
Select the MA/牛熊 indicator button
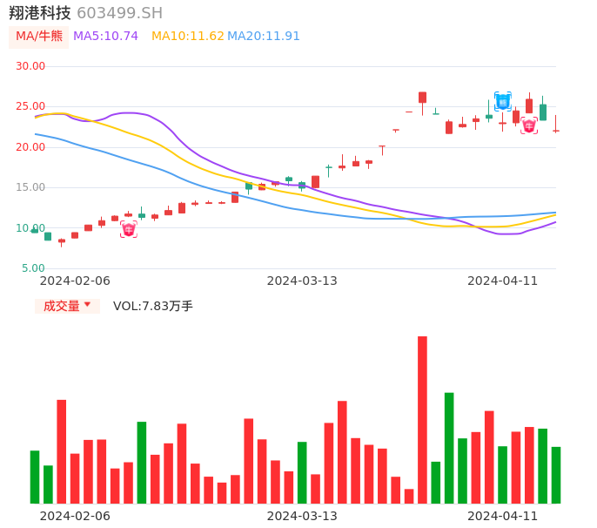click(39, 37)
